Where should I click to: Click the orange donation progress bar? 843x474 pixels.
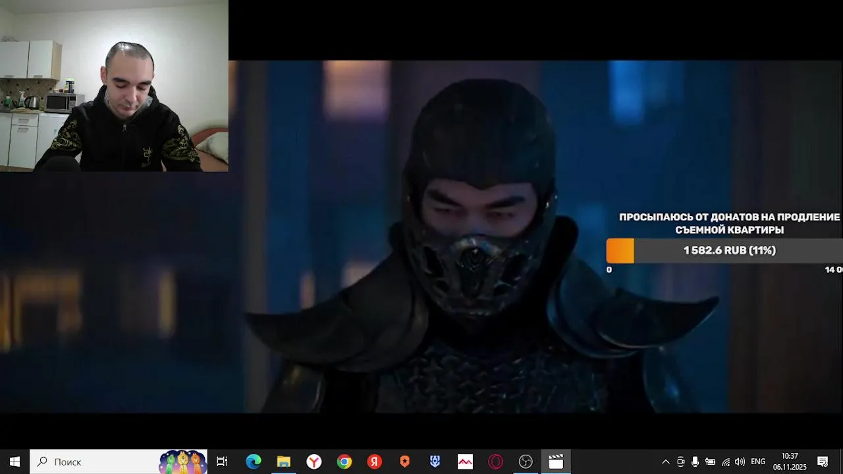(x=620, y=251)
